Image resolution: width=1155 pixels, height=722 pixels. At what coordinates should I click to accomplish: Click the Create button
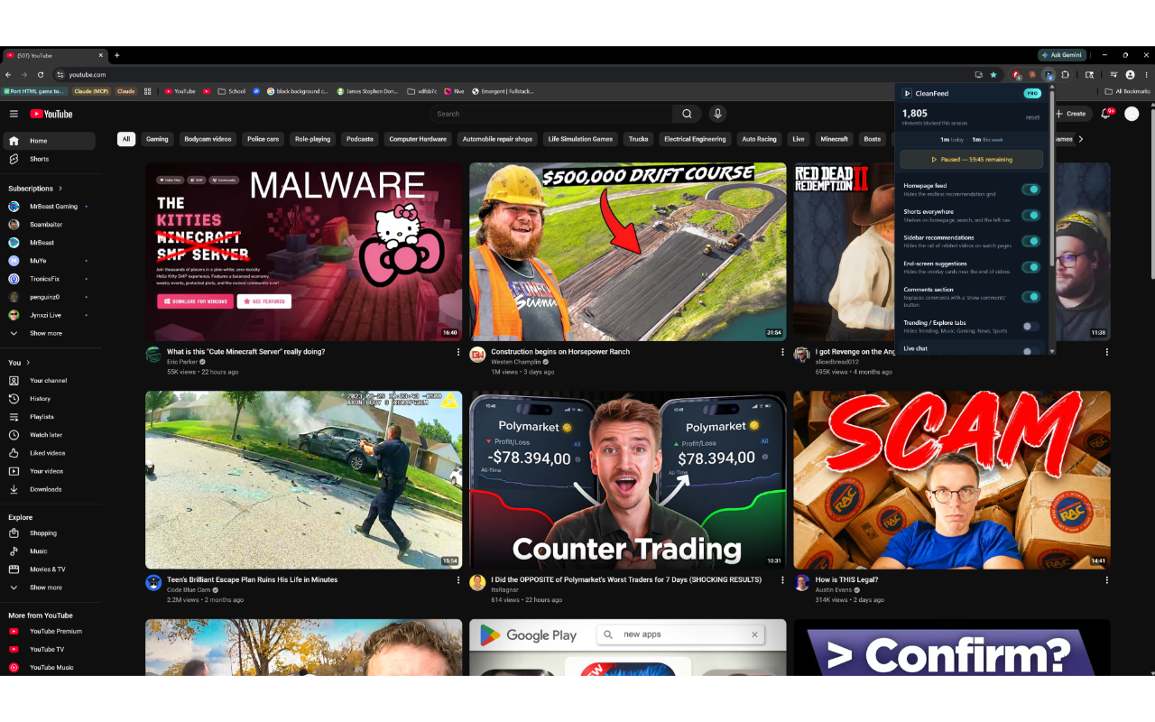tap(1071, 114)
